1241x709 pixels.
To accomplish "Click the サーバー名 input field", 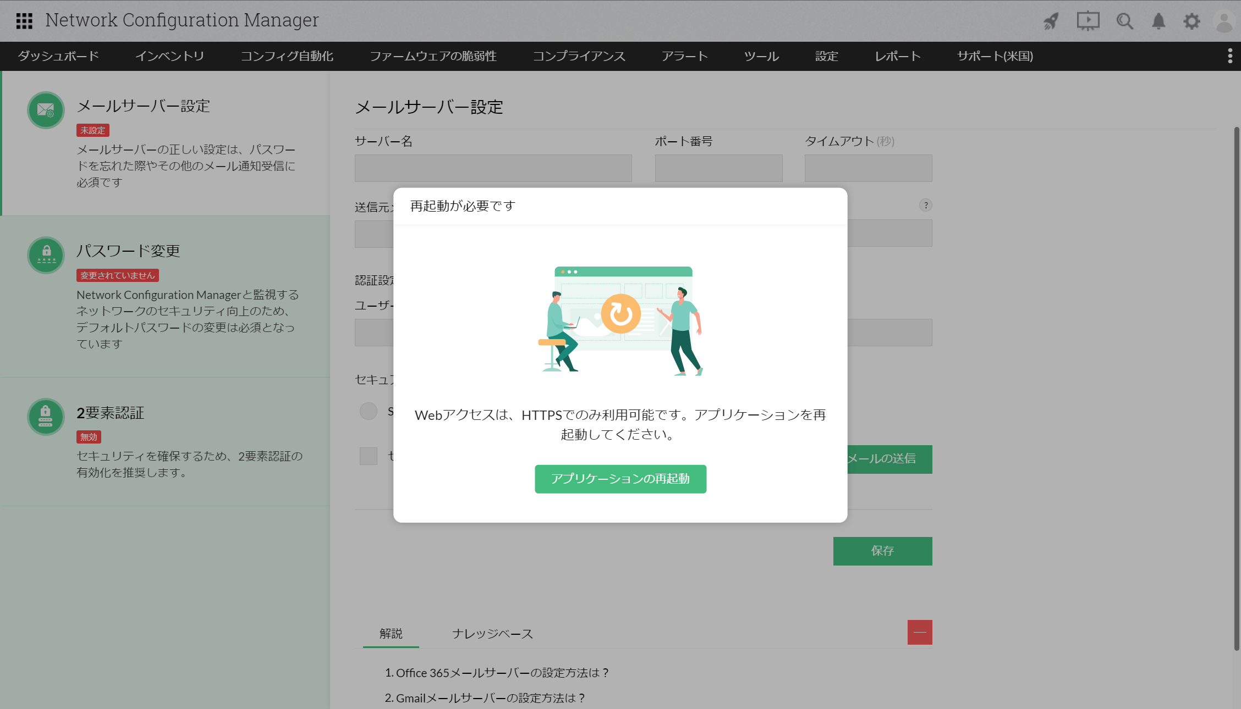I will [x=493, y=168].
